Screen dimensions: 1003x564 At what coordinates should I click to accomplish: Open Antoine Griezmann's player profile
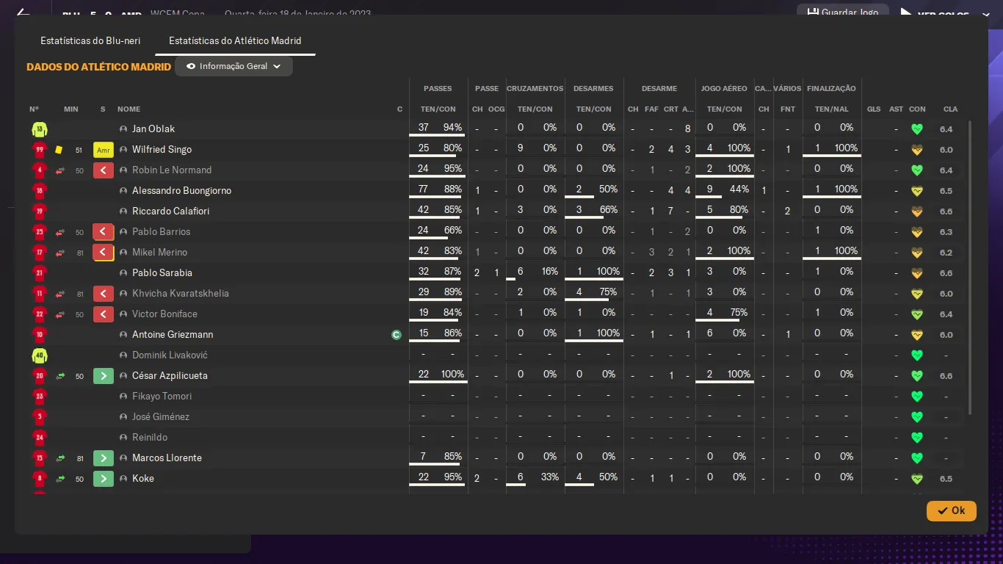coord(173,335)
